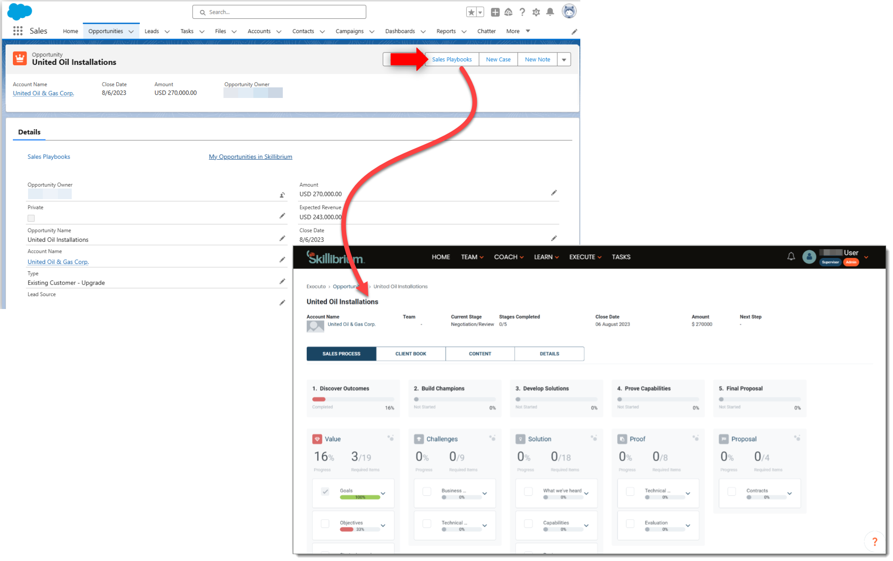Click the global create plus icon
893x561 pixels.
(x=496, y=12)
